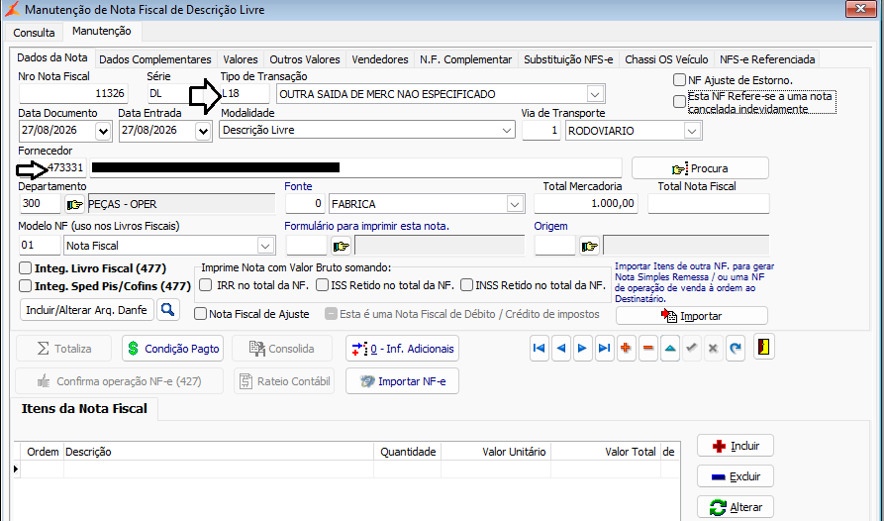Expand Tipo de Transação dropdown
The image size is (884, 521).
pyautogui.click(x=594, y=94)
